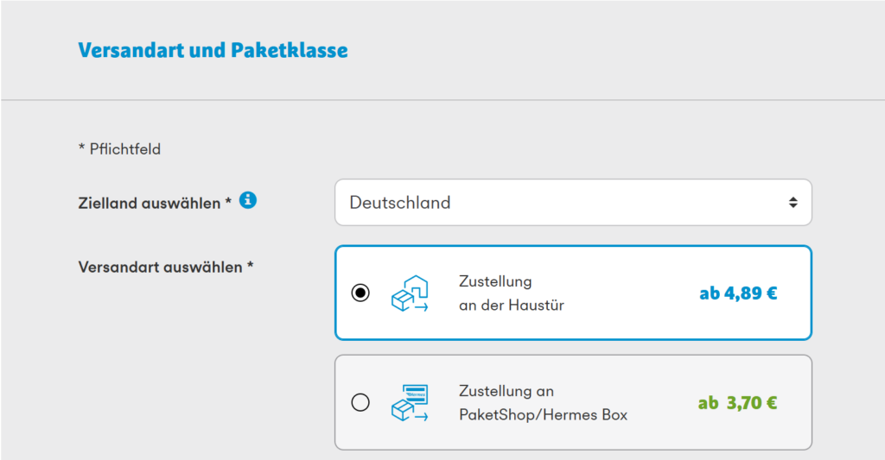Open the Deutschland country dropdown
Image resolution: width=885 pixels, height=460 pixels.
point(572,203)
